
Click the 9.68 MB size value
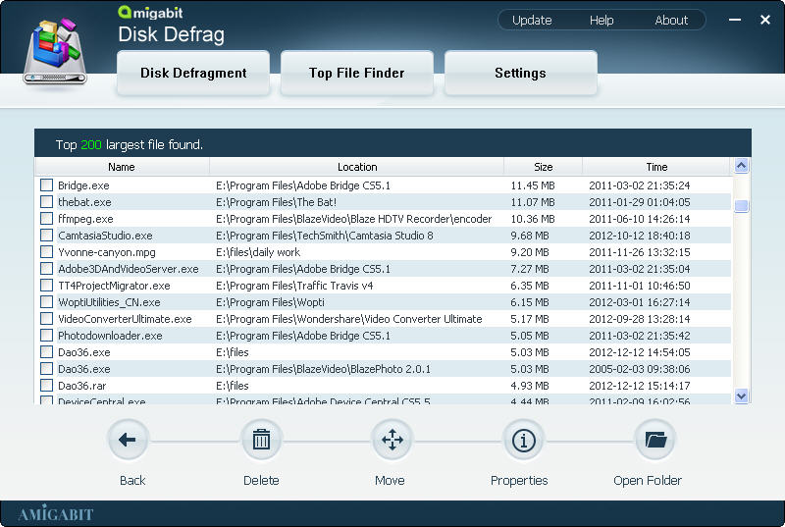click(529, 236)
